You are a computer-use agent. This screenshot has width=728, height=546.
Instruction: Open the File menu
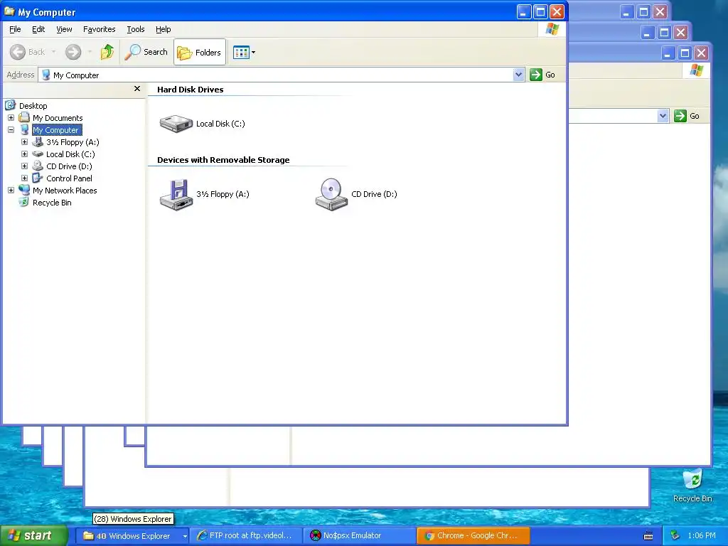(x=15, y=29)
